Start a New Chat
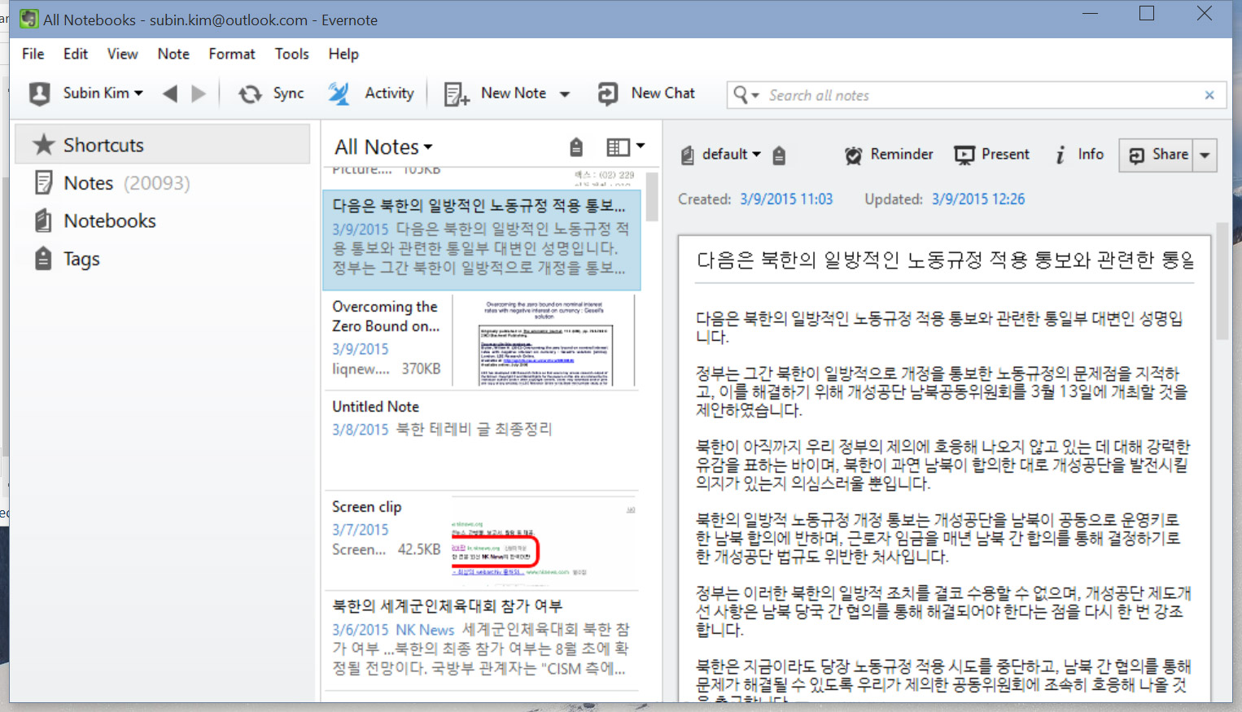The image size is (1242, 712). [x=646, y=94]
